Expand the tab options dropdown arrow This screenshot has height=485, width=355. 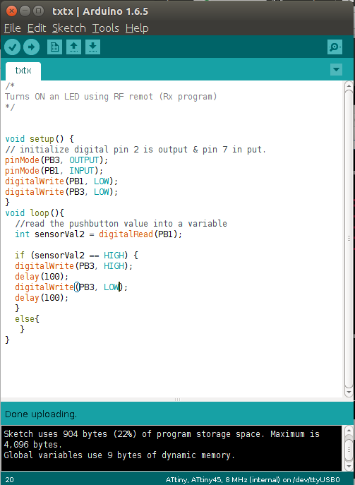click(336, 70)
